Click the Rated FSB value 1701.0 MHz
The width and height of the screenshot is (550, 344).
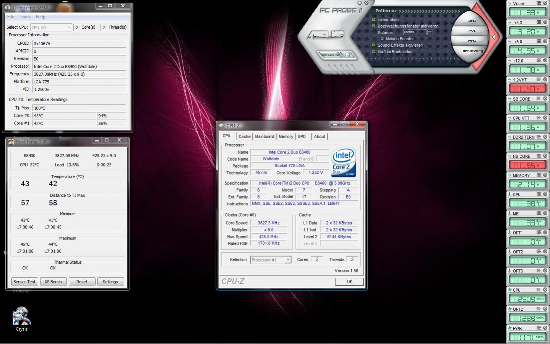pos(269,243)
